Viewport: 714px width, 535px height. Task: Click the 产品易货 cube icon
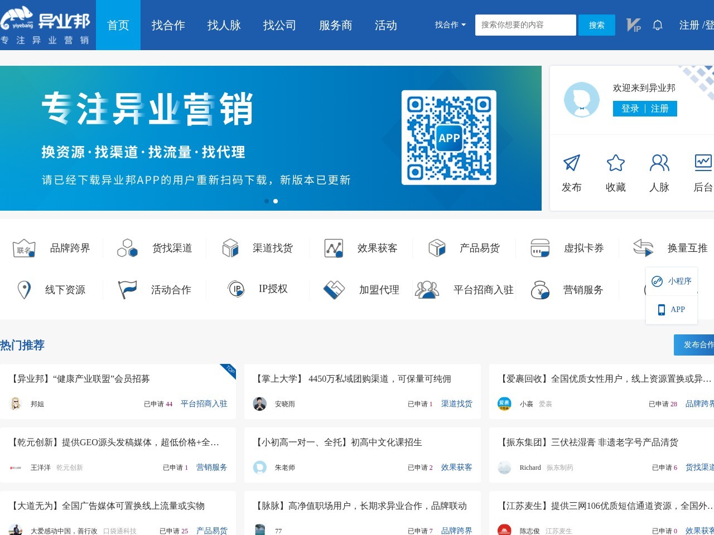click(437, 248)
